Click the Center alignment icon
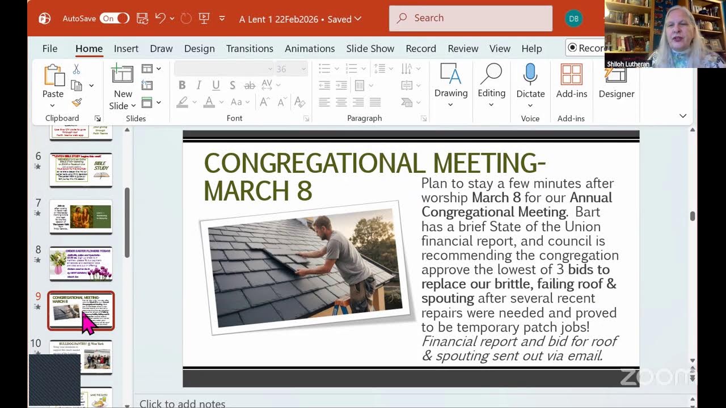The width and height of the screenshot is (726, 408). (341, 103)
